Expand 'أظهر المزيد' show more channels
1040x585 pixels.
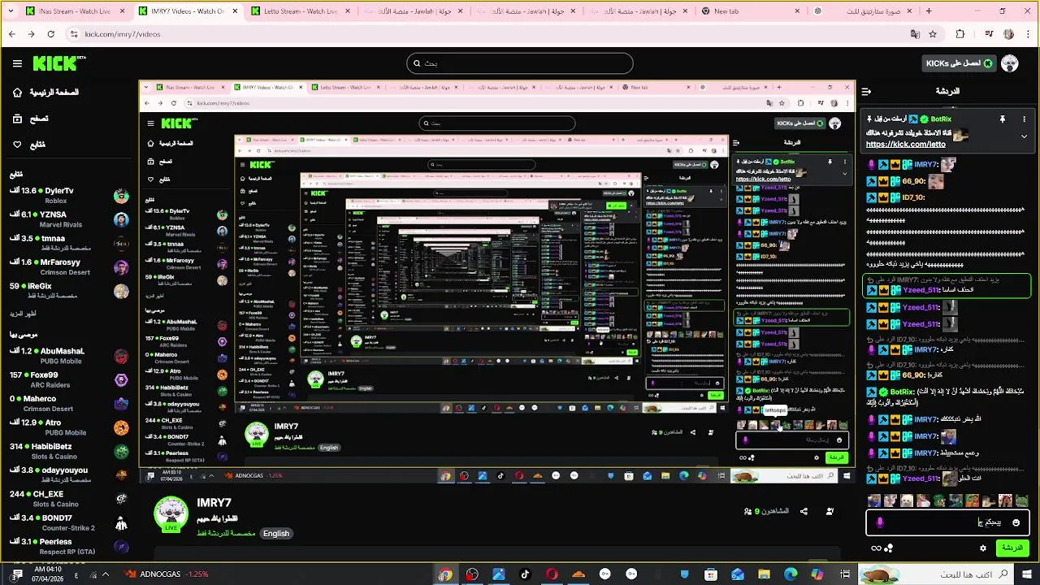(x=24, y=314)
